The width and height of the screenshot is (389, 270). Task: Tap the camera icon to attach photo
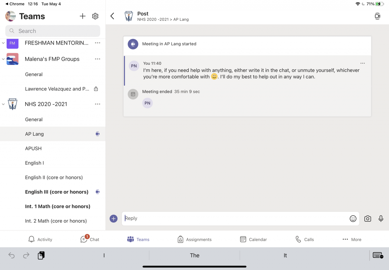(x=368, y=219)
